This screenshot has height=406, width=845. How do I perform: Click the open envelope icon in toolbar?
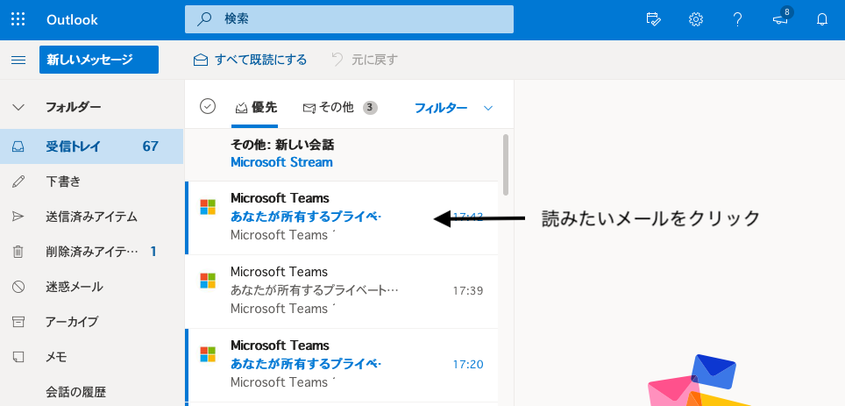201,60
